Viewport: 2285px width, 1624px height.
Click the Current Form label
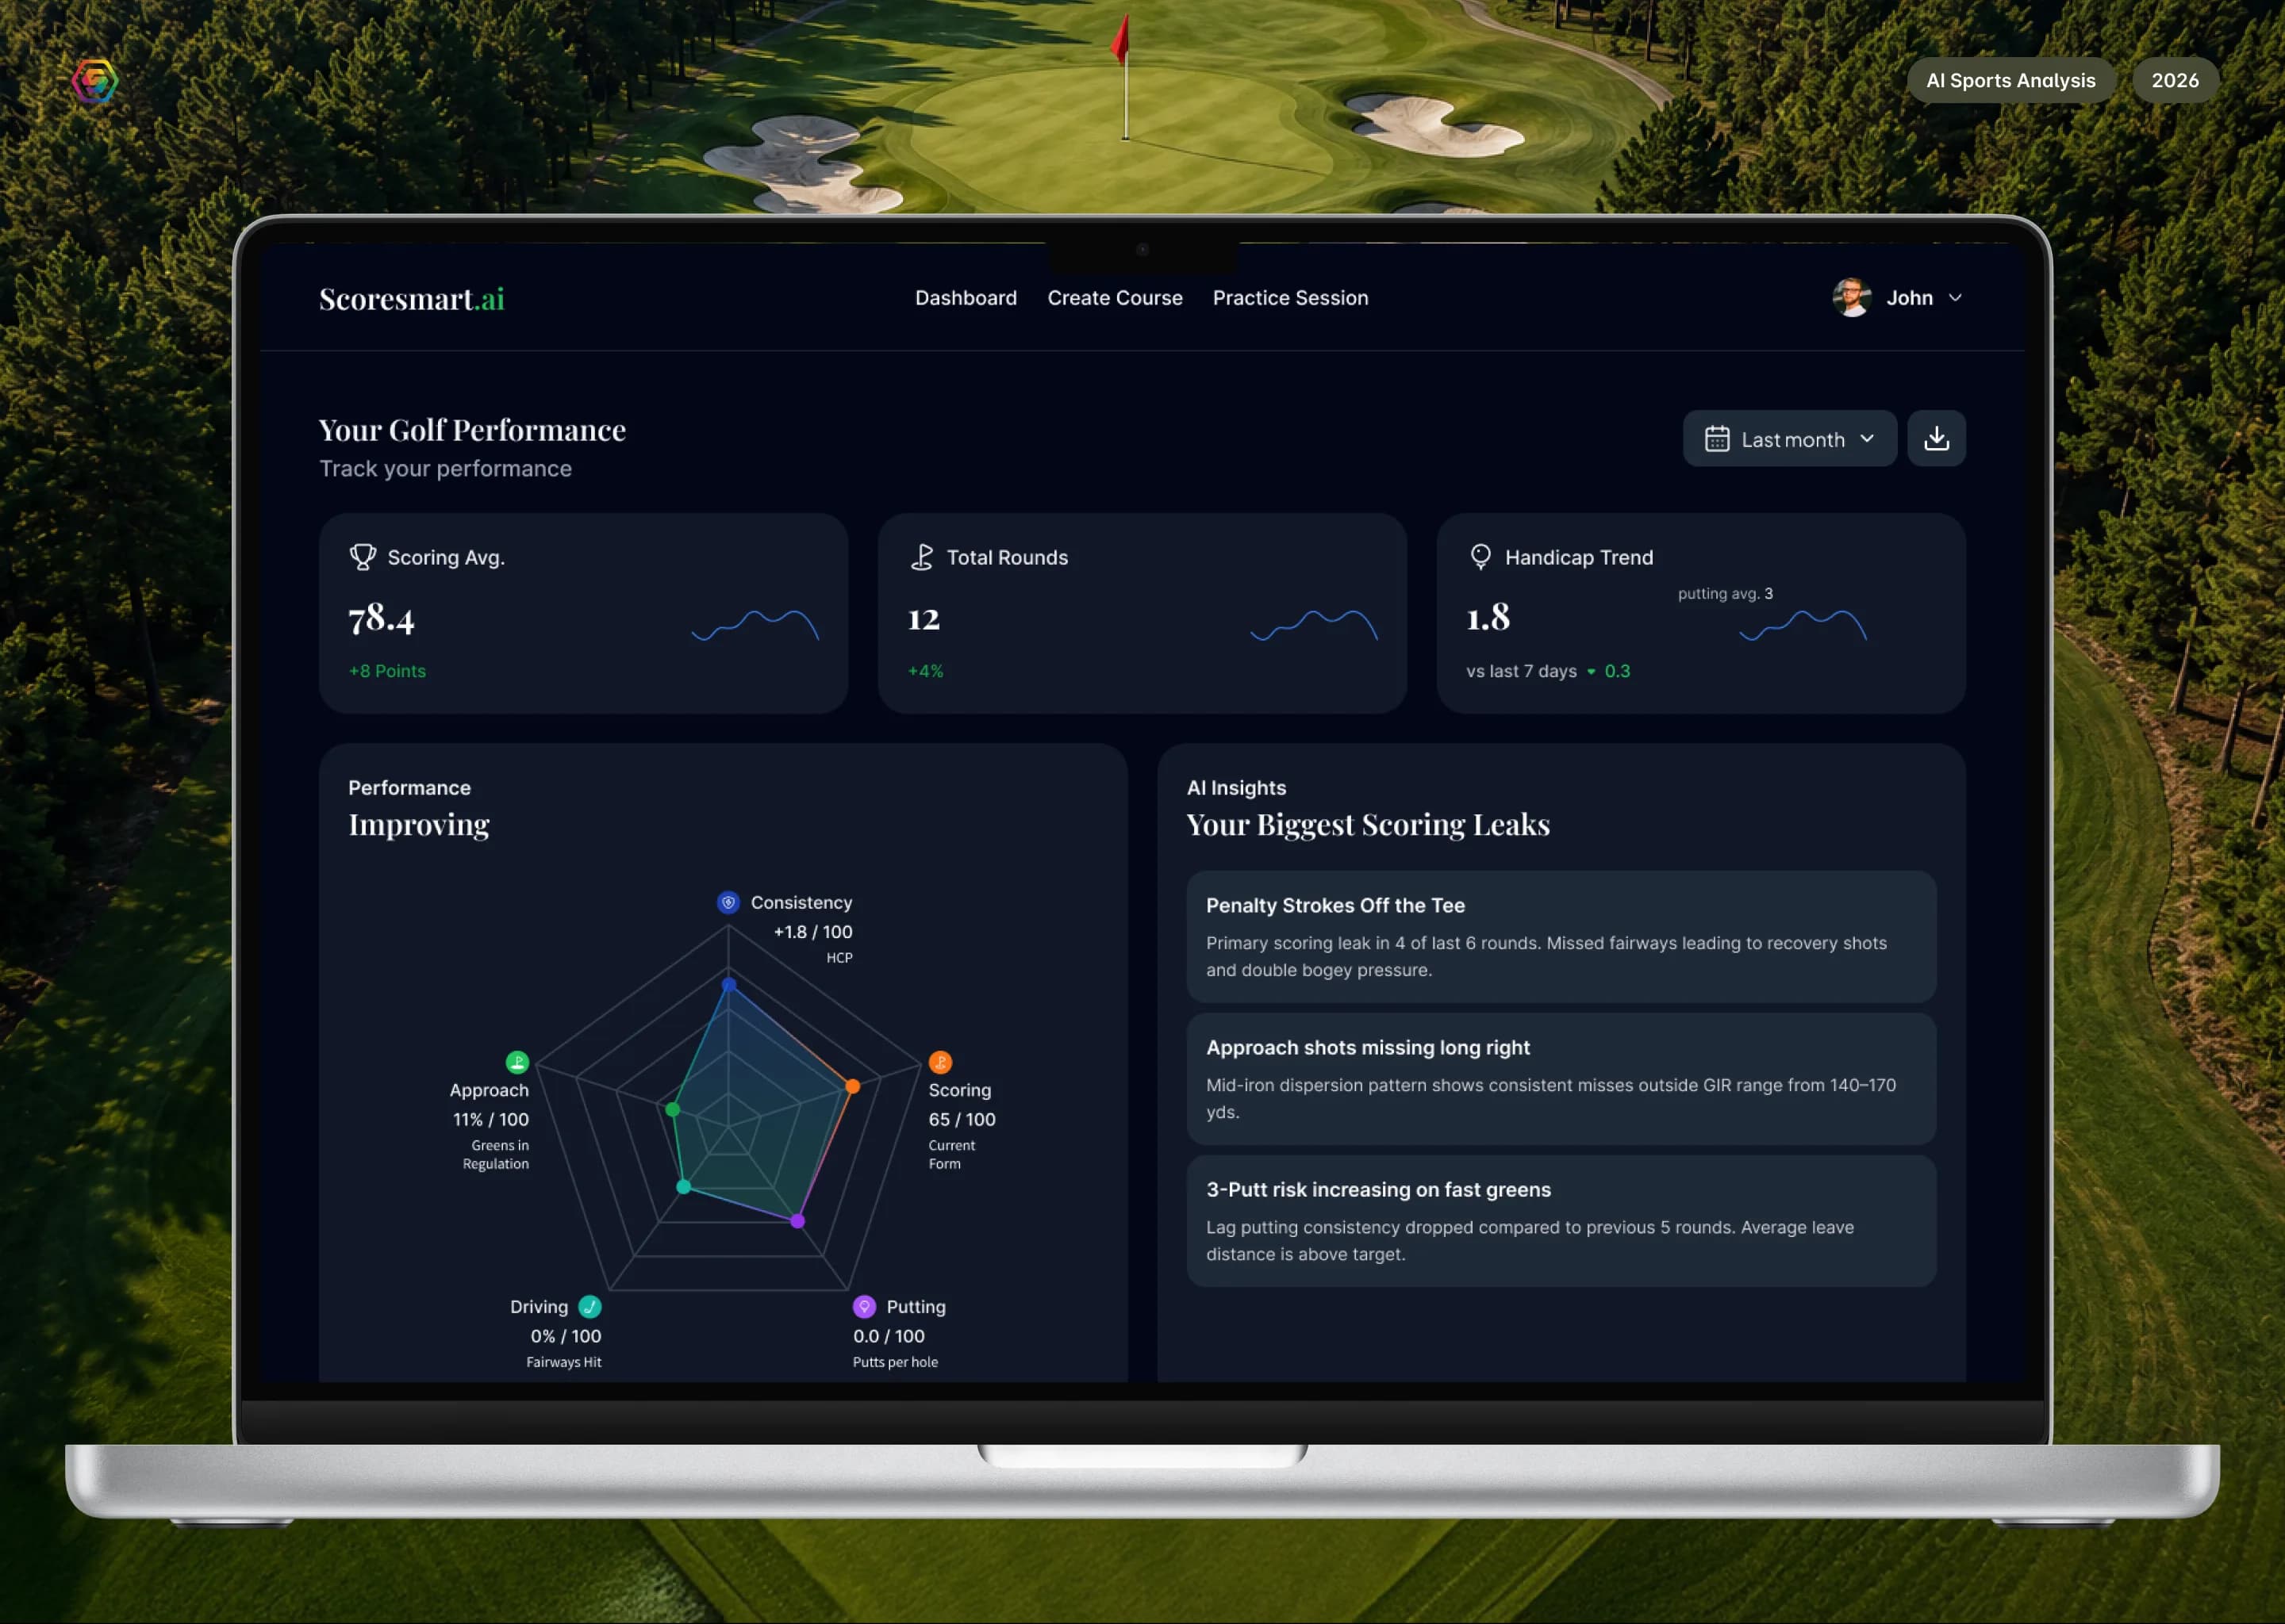[951, 1154]
